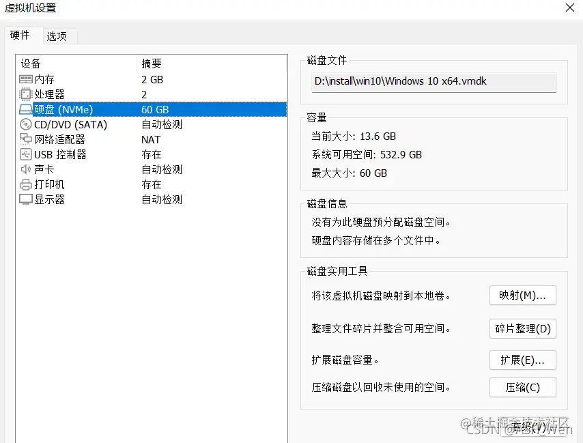The height and width of the screenshot is (443, 583).
Task: Select the 声卡 row label
Action: [44, 169]
